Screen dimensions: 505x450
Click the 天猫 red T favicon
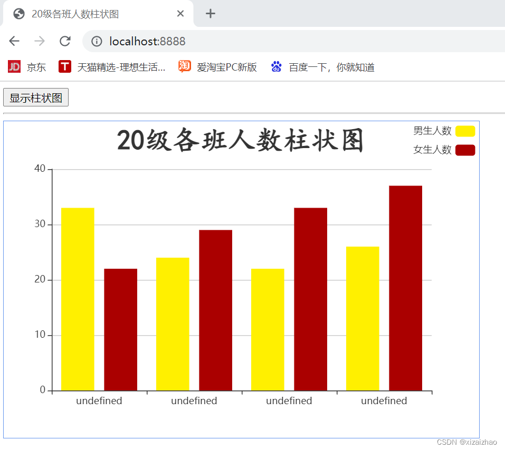(x=65, y=66)
